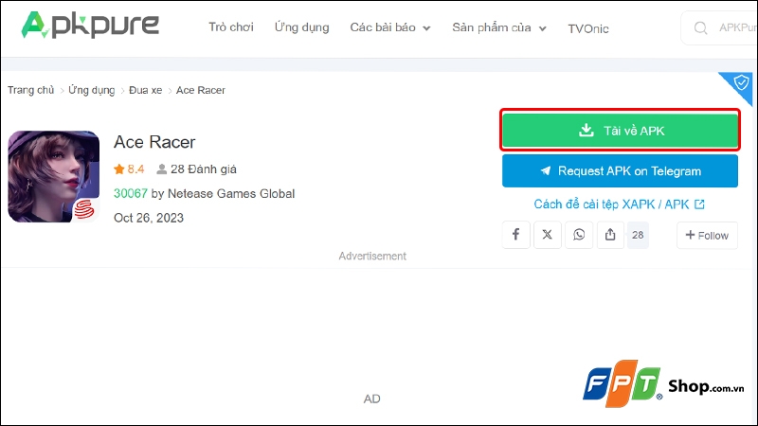Click the Ace Racer title
Screen dimensions: 758x426
click(154, 142)
